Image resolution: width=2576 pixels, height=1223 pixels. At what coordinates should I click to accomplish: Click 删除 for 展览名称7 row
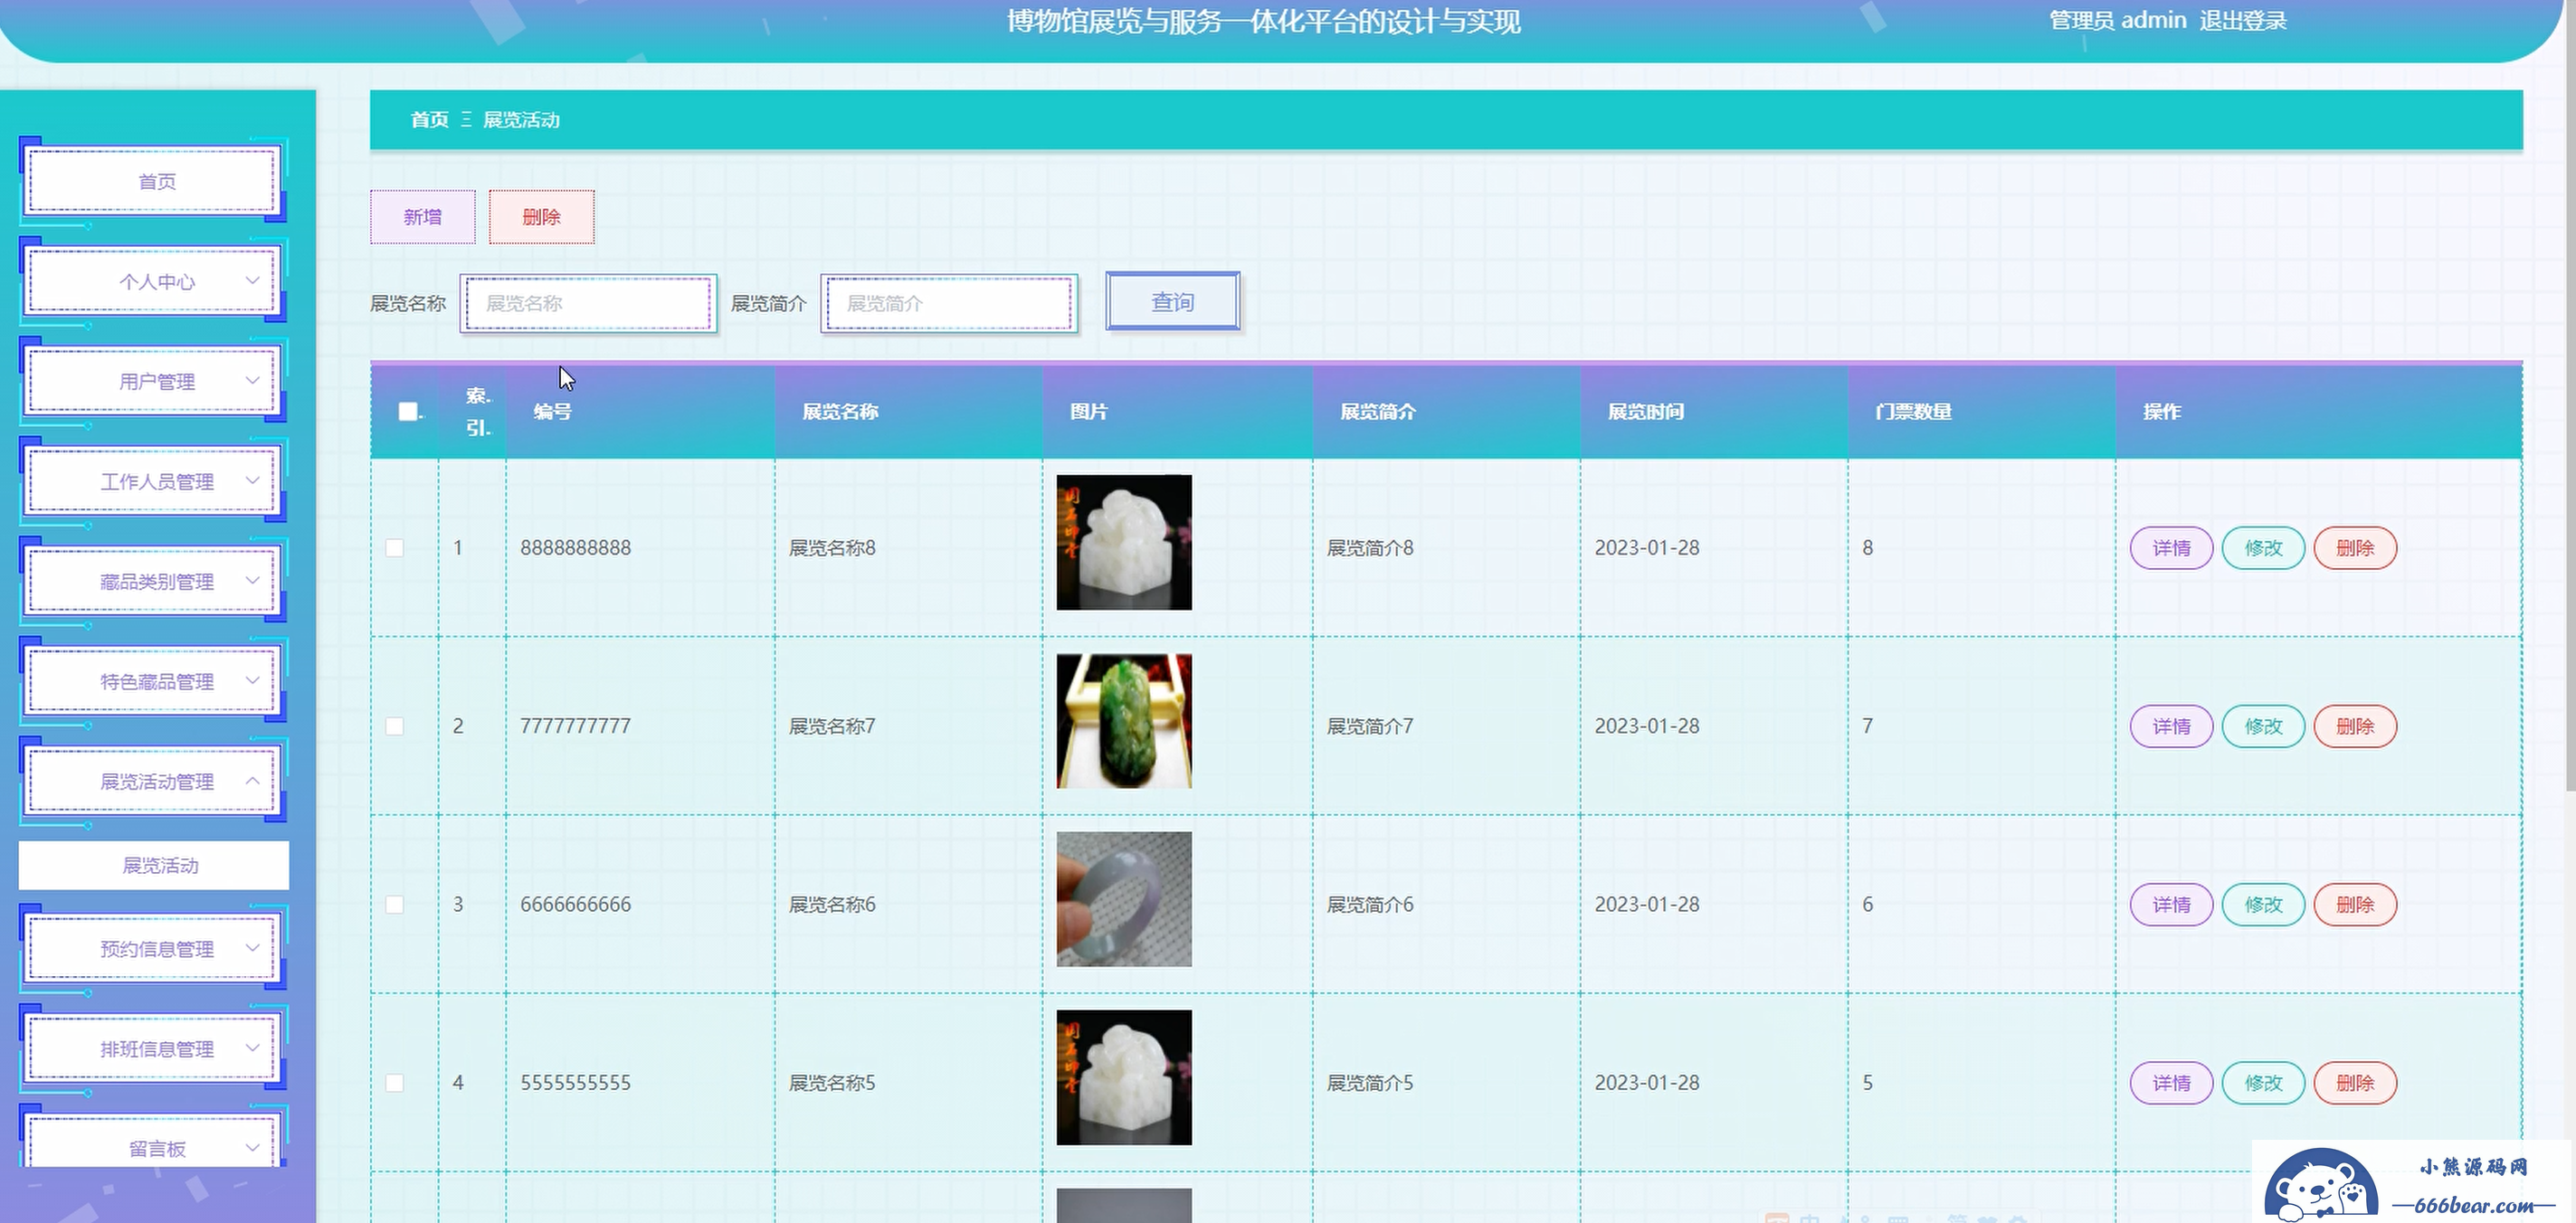(2355, 726)
